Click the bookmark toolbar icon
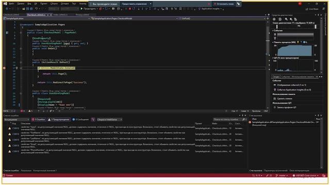This screenshot has width=330, height=185. [180, 9]
